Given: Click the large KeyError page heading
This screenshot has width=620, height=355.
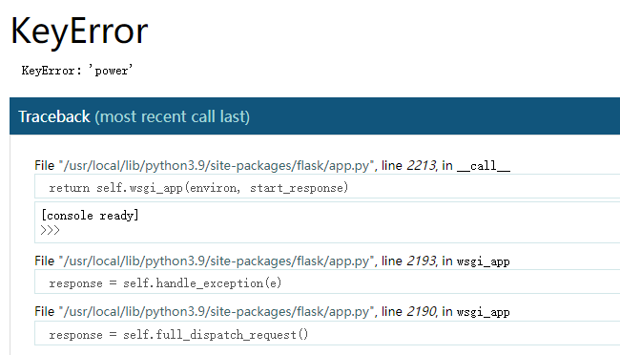Looking at the screenshot, I should click(79, 31).
